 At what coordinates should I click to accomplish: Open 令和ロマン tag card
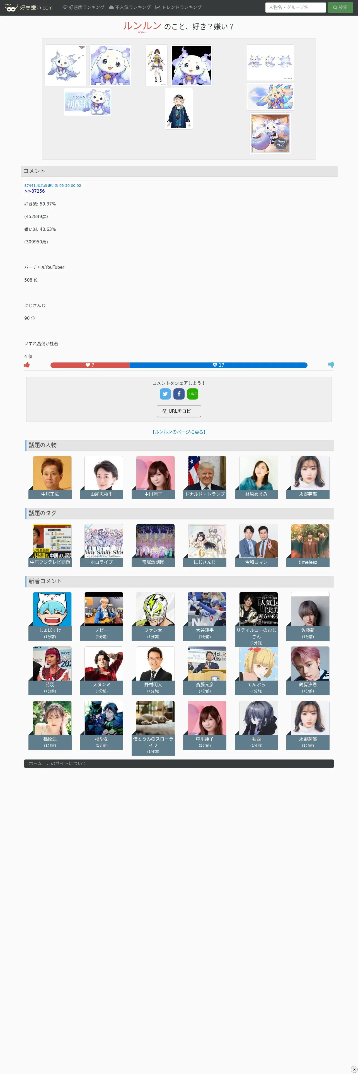(x=256, y=545)
